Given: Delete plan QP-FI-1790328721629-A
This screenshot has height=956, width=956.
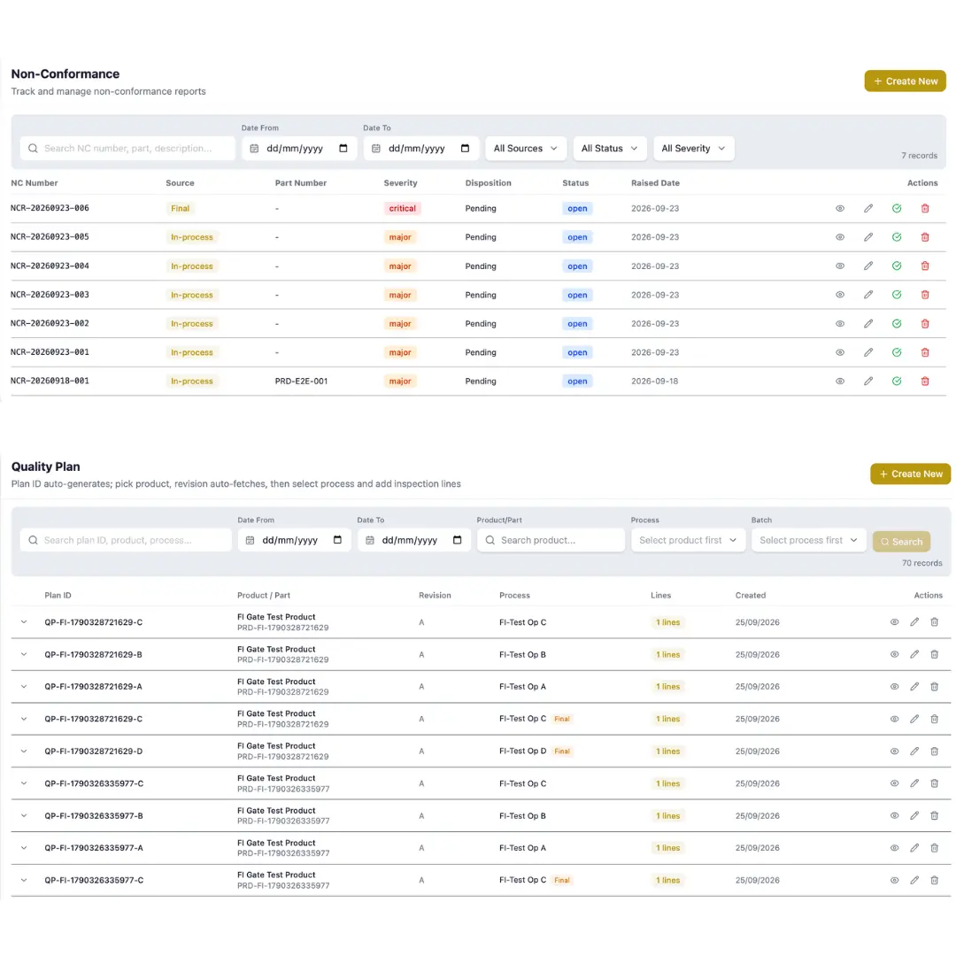Looking at the screenshot, I should (934, 687).
